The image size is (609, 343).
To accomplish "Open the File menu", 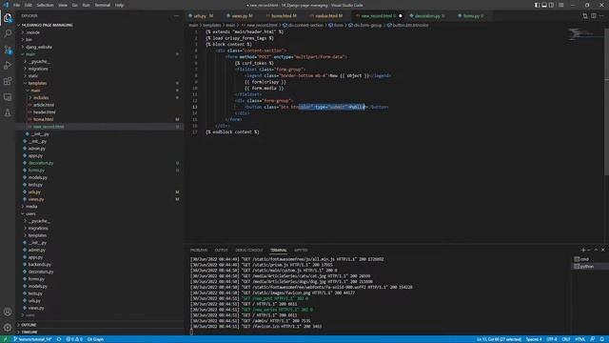I will tap(17, 5).
